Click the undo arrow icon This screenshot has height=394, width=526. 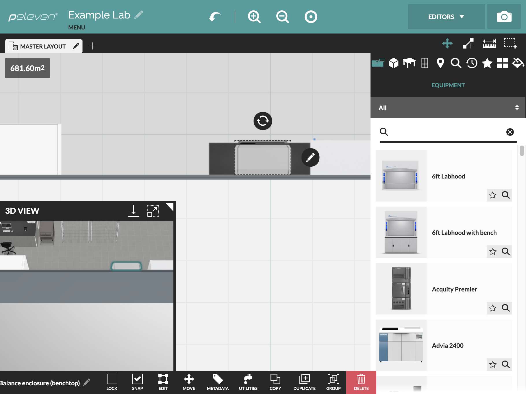[x=215, y=17]
